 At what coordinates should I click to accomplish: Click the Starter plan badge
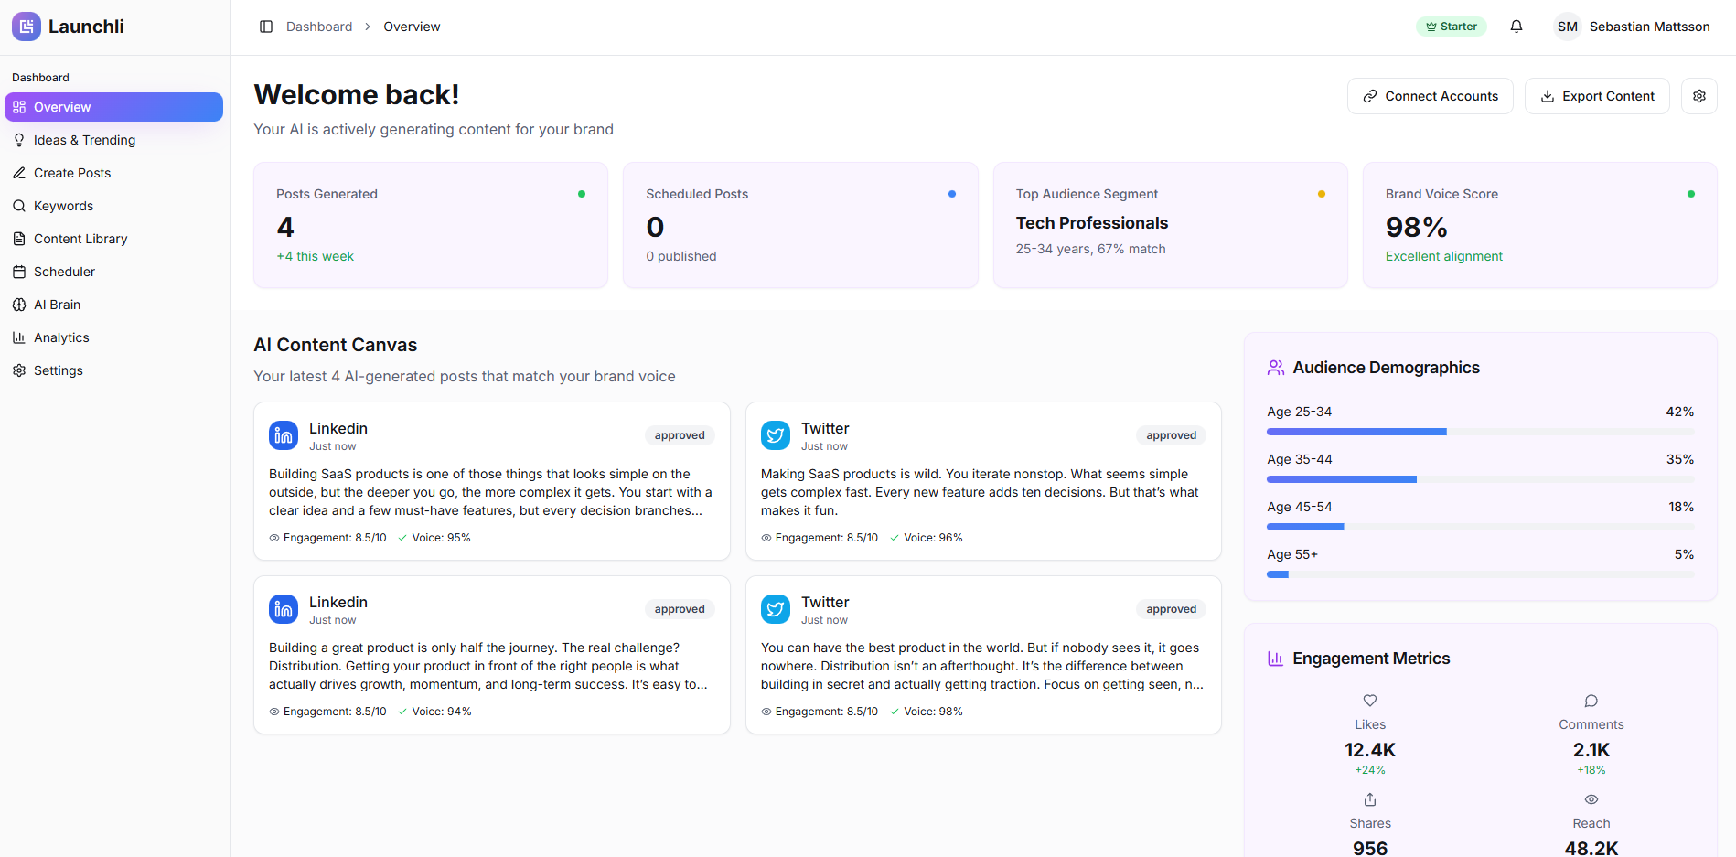tap(1451, 26)
